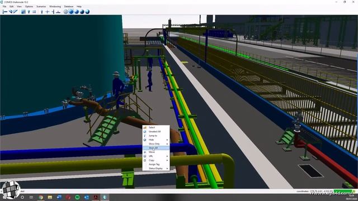Expand the Status Display submenu

[156, 169]
